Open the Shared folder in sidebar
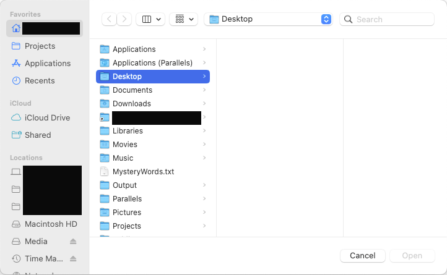The width and height of the screenshot is (447, 275). point(38,135)
